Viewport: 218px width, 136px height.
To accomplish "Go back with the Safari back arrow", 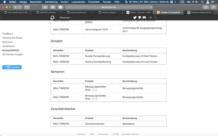I will click(x=15, y=7).
